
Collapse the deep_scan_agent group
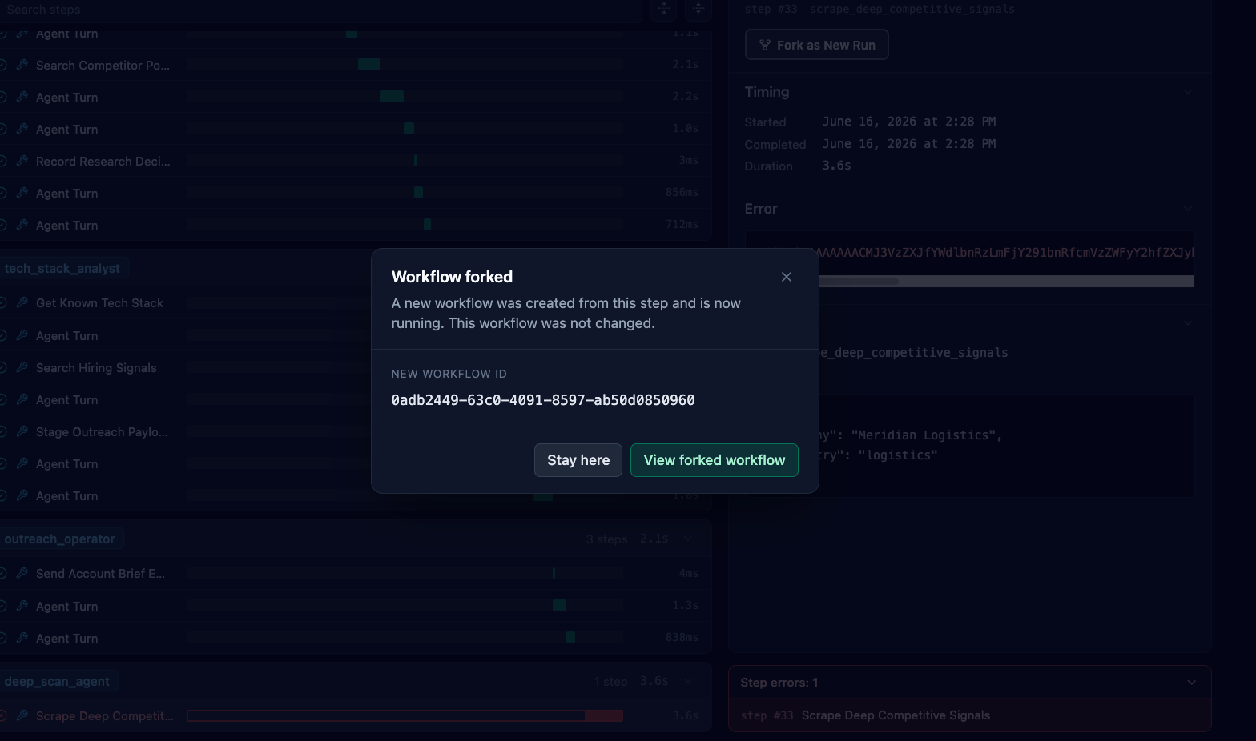[x=688, y=681]
